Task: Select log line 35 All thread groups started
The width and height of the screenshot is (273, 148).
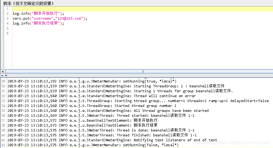Action: 108,111
